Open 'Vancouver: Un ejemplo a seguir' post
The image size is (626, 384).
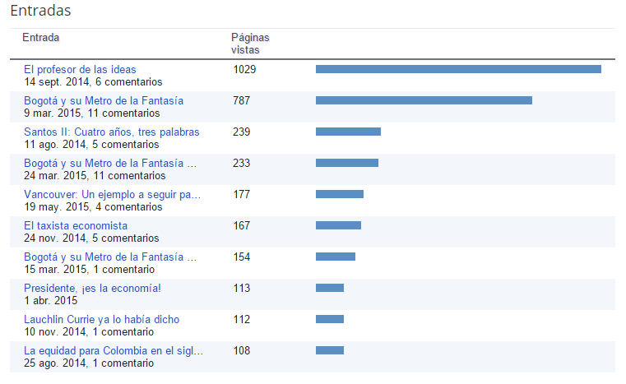[x=112, y=194]
